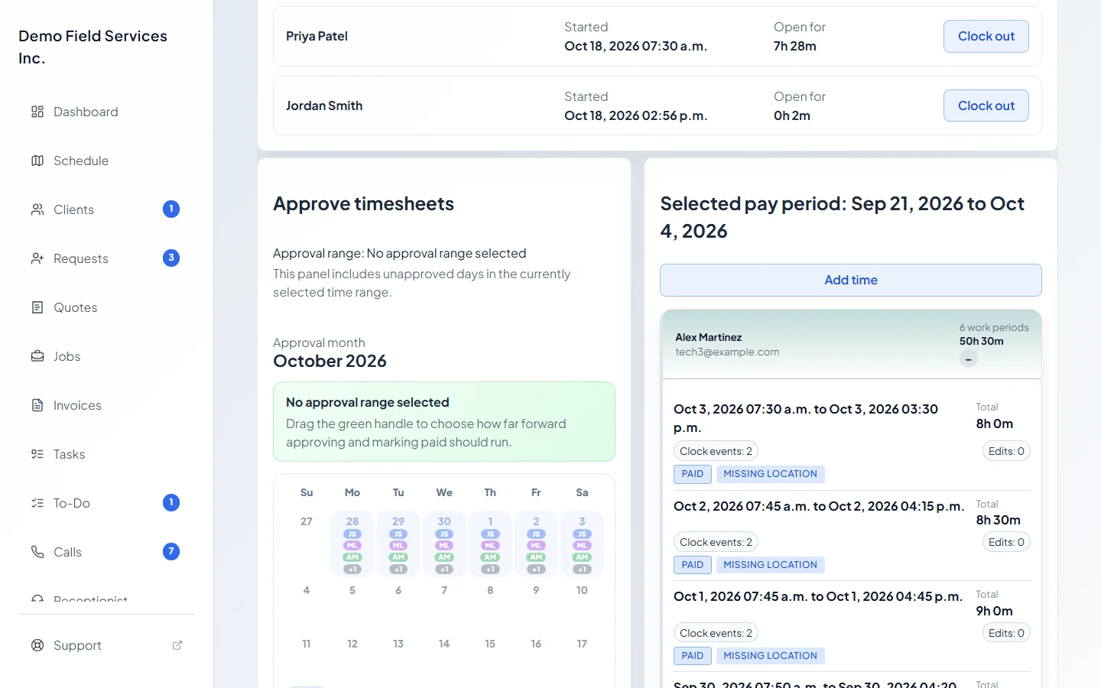Viewport: 1101px width, 688px height.
Task: Select September 29 on the approval calendar
Action: [398, 544]
